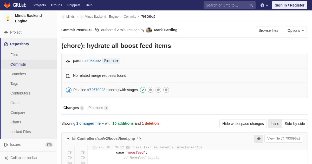Select Inline diff view
This screenshot has width=312, height=164.
(x=275, y=124)
